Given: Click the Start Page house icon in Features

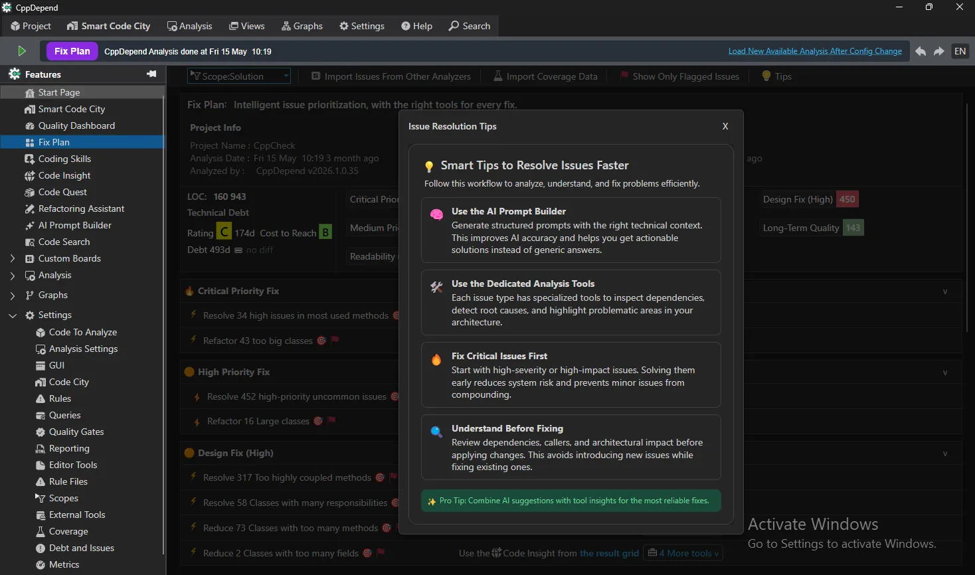Looking at the screenshot, I should [x=30, y=93].
